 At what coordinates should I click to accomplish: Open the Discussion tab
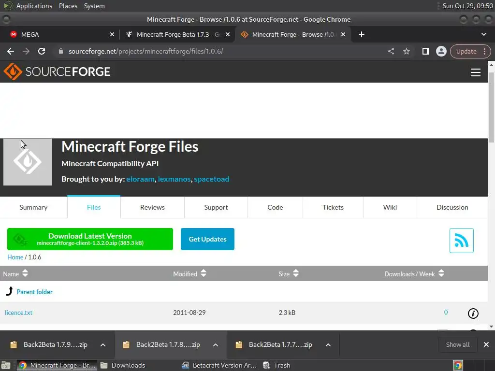452,207
